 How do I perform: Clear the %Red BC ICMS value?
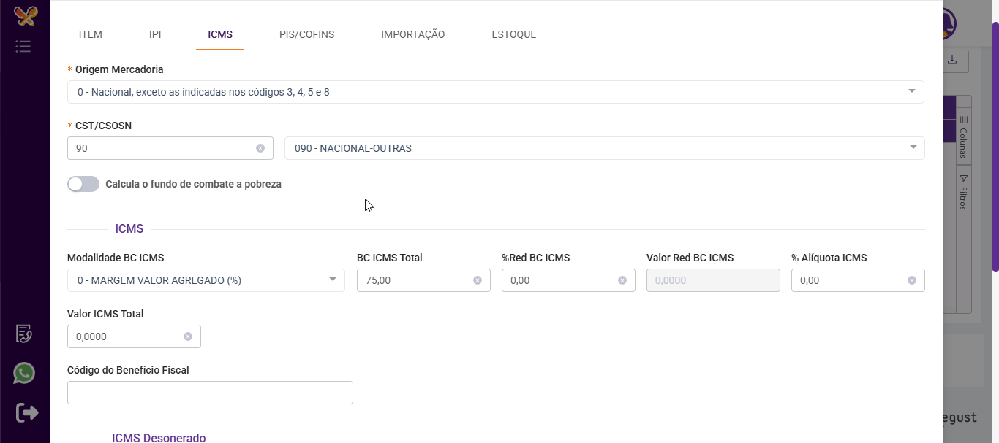[622, 280]
